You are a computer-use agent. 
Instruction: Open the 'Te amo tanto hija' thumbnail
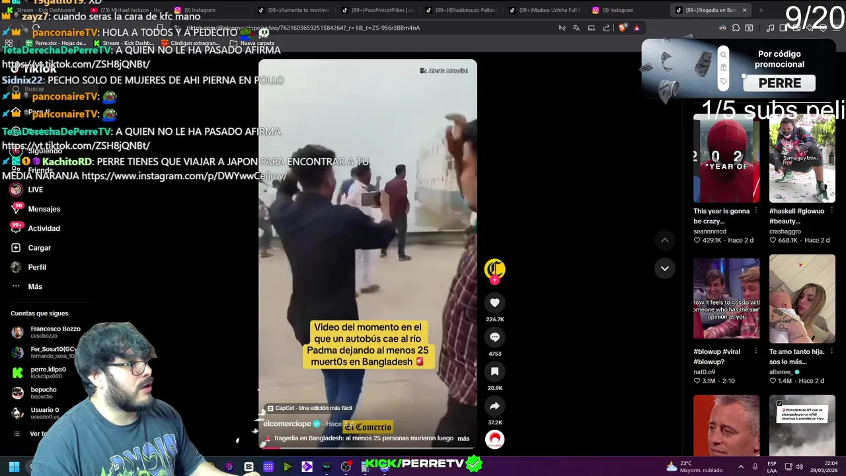pyautogui.click(x=802, y=298)
